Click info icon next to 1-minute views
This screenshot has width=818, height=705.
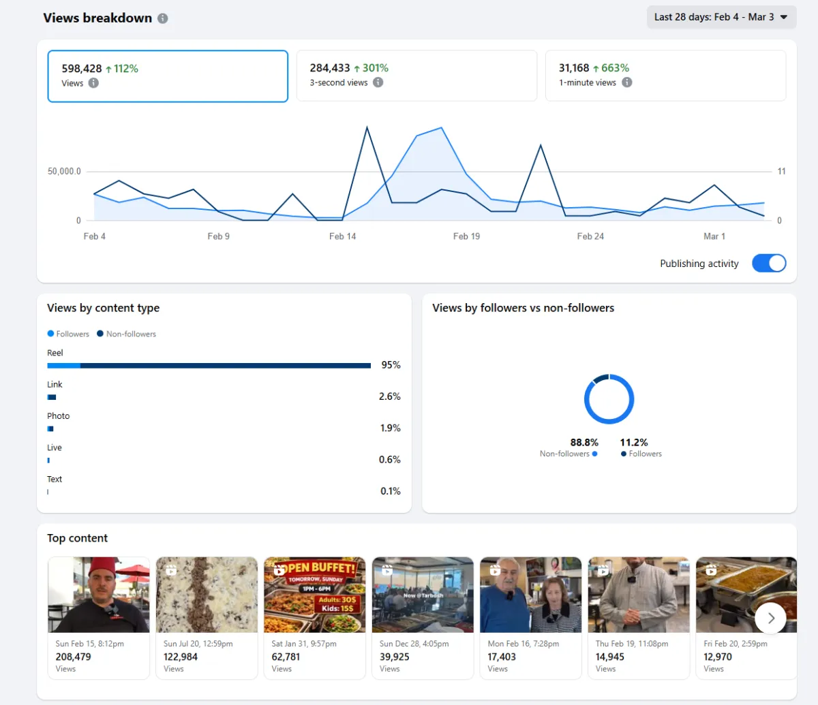coord(626,82)
